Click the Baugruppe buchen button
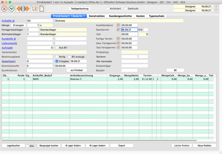Screen dimensions: 222x154 click(x=49, y=146)
